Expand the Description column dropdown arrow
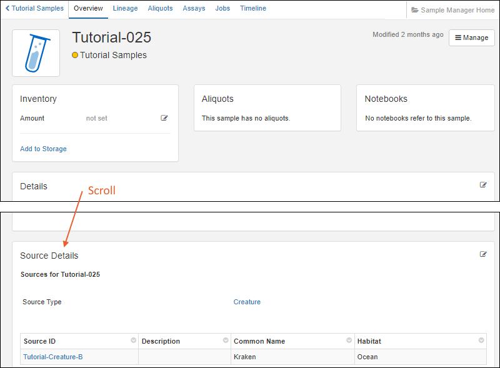 click(226, 341)
